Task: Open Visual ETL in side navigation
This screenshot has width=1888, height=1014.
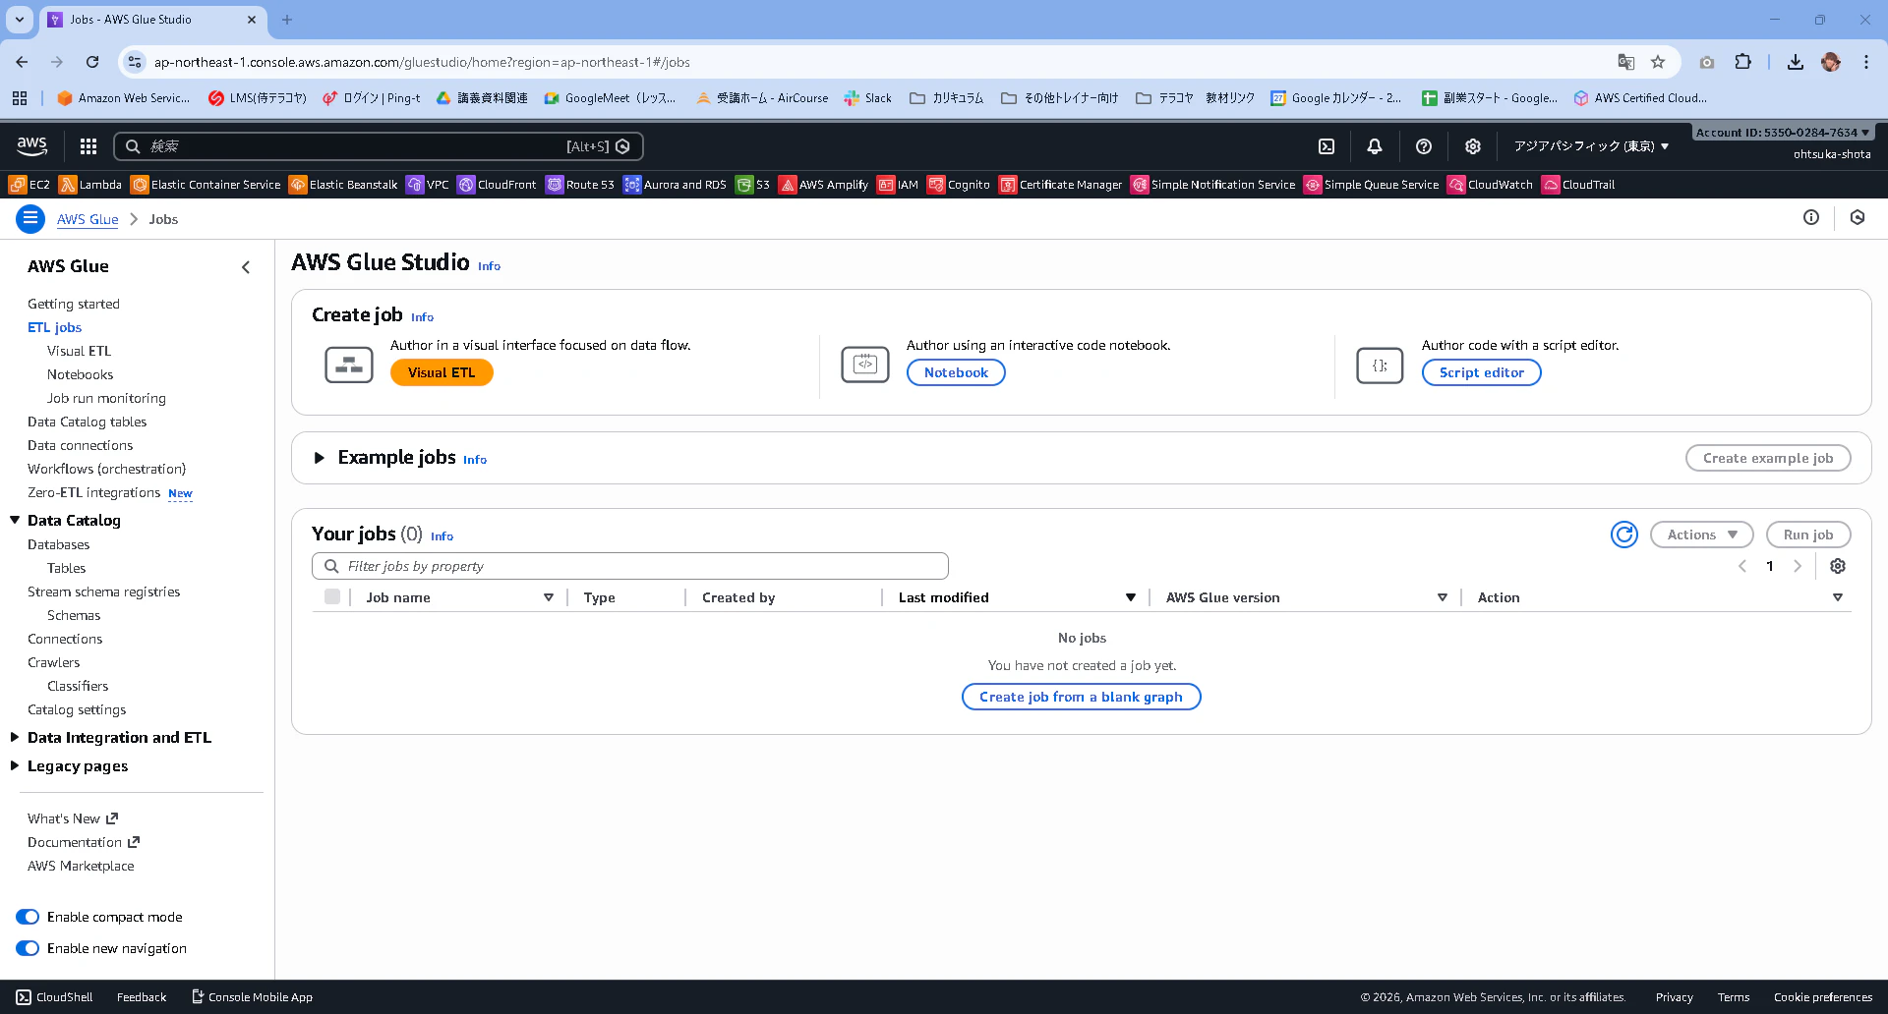Action: tap(79, 351)
